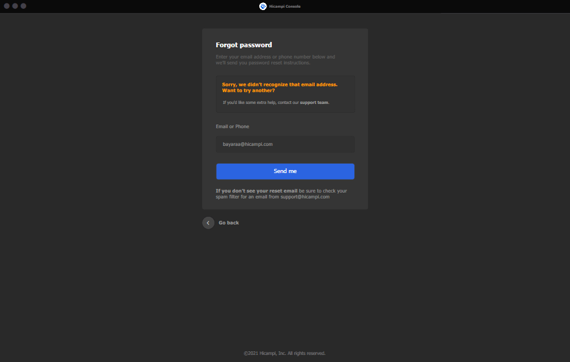Focus the Email or Phone input field
The width and height of the screenshot is (570, 362).
[285, 144]
